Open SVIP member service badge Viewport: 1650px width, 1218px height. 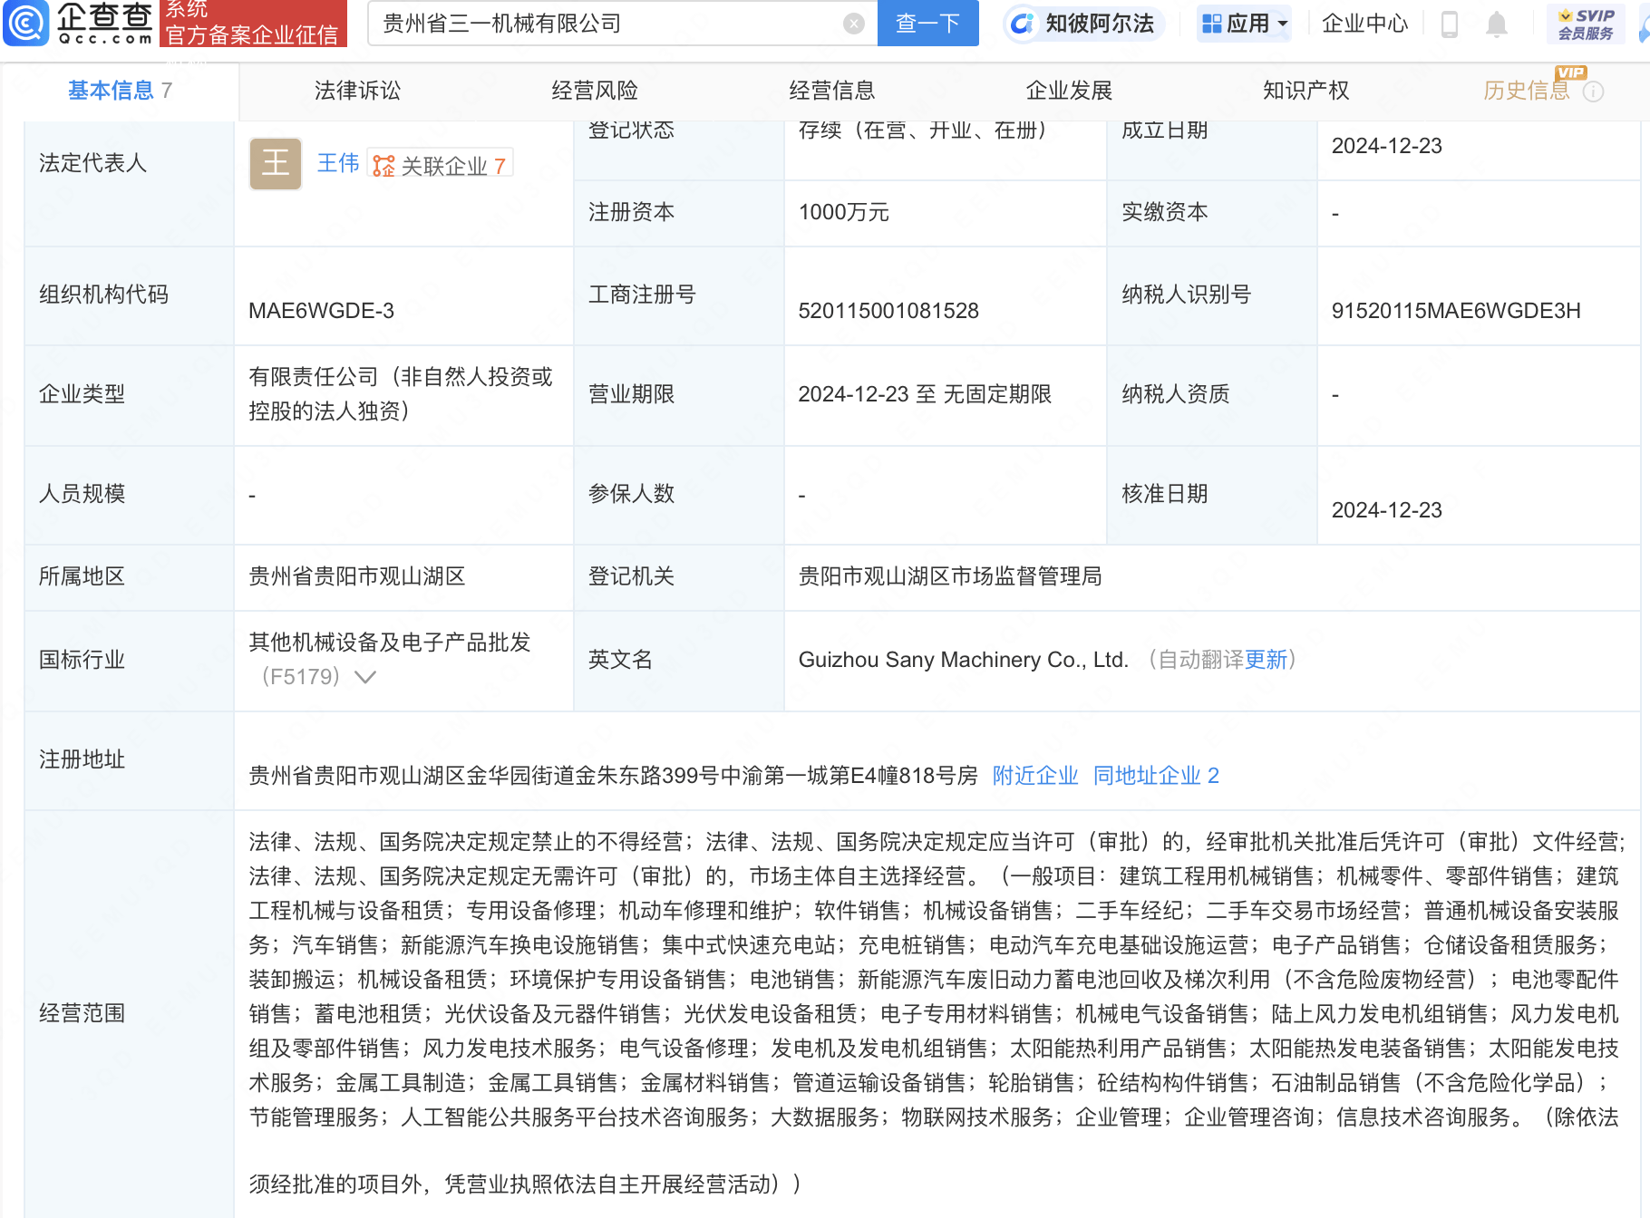(1586, 24)
